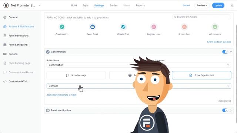The image size is (237, 133).
Task: Click the page vertical scrollbar
Action: (x=236, y=74)
